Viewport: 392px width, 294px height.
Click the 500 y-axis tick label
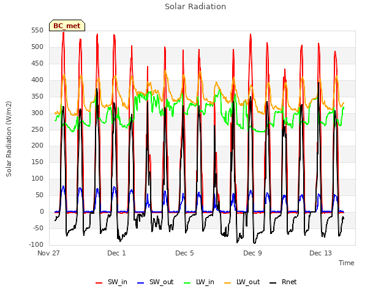37,47
